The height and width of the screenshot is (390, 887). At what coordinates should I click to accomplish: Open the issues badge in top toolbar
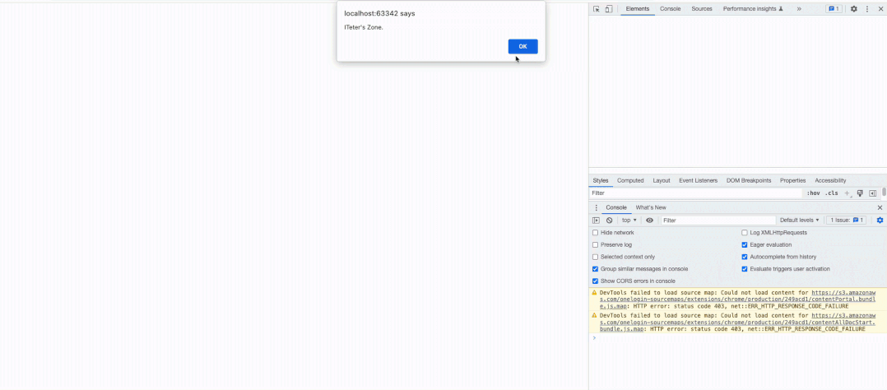(834, 9)
